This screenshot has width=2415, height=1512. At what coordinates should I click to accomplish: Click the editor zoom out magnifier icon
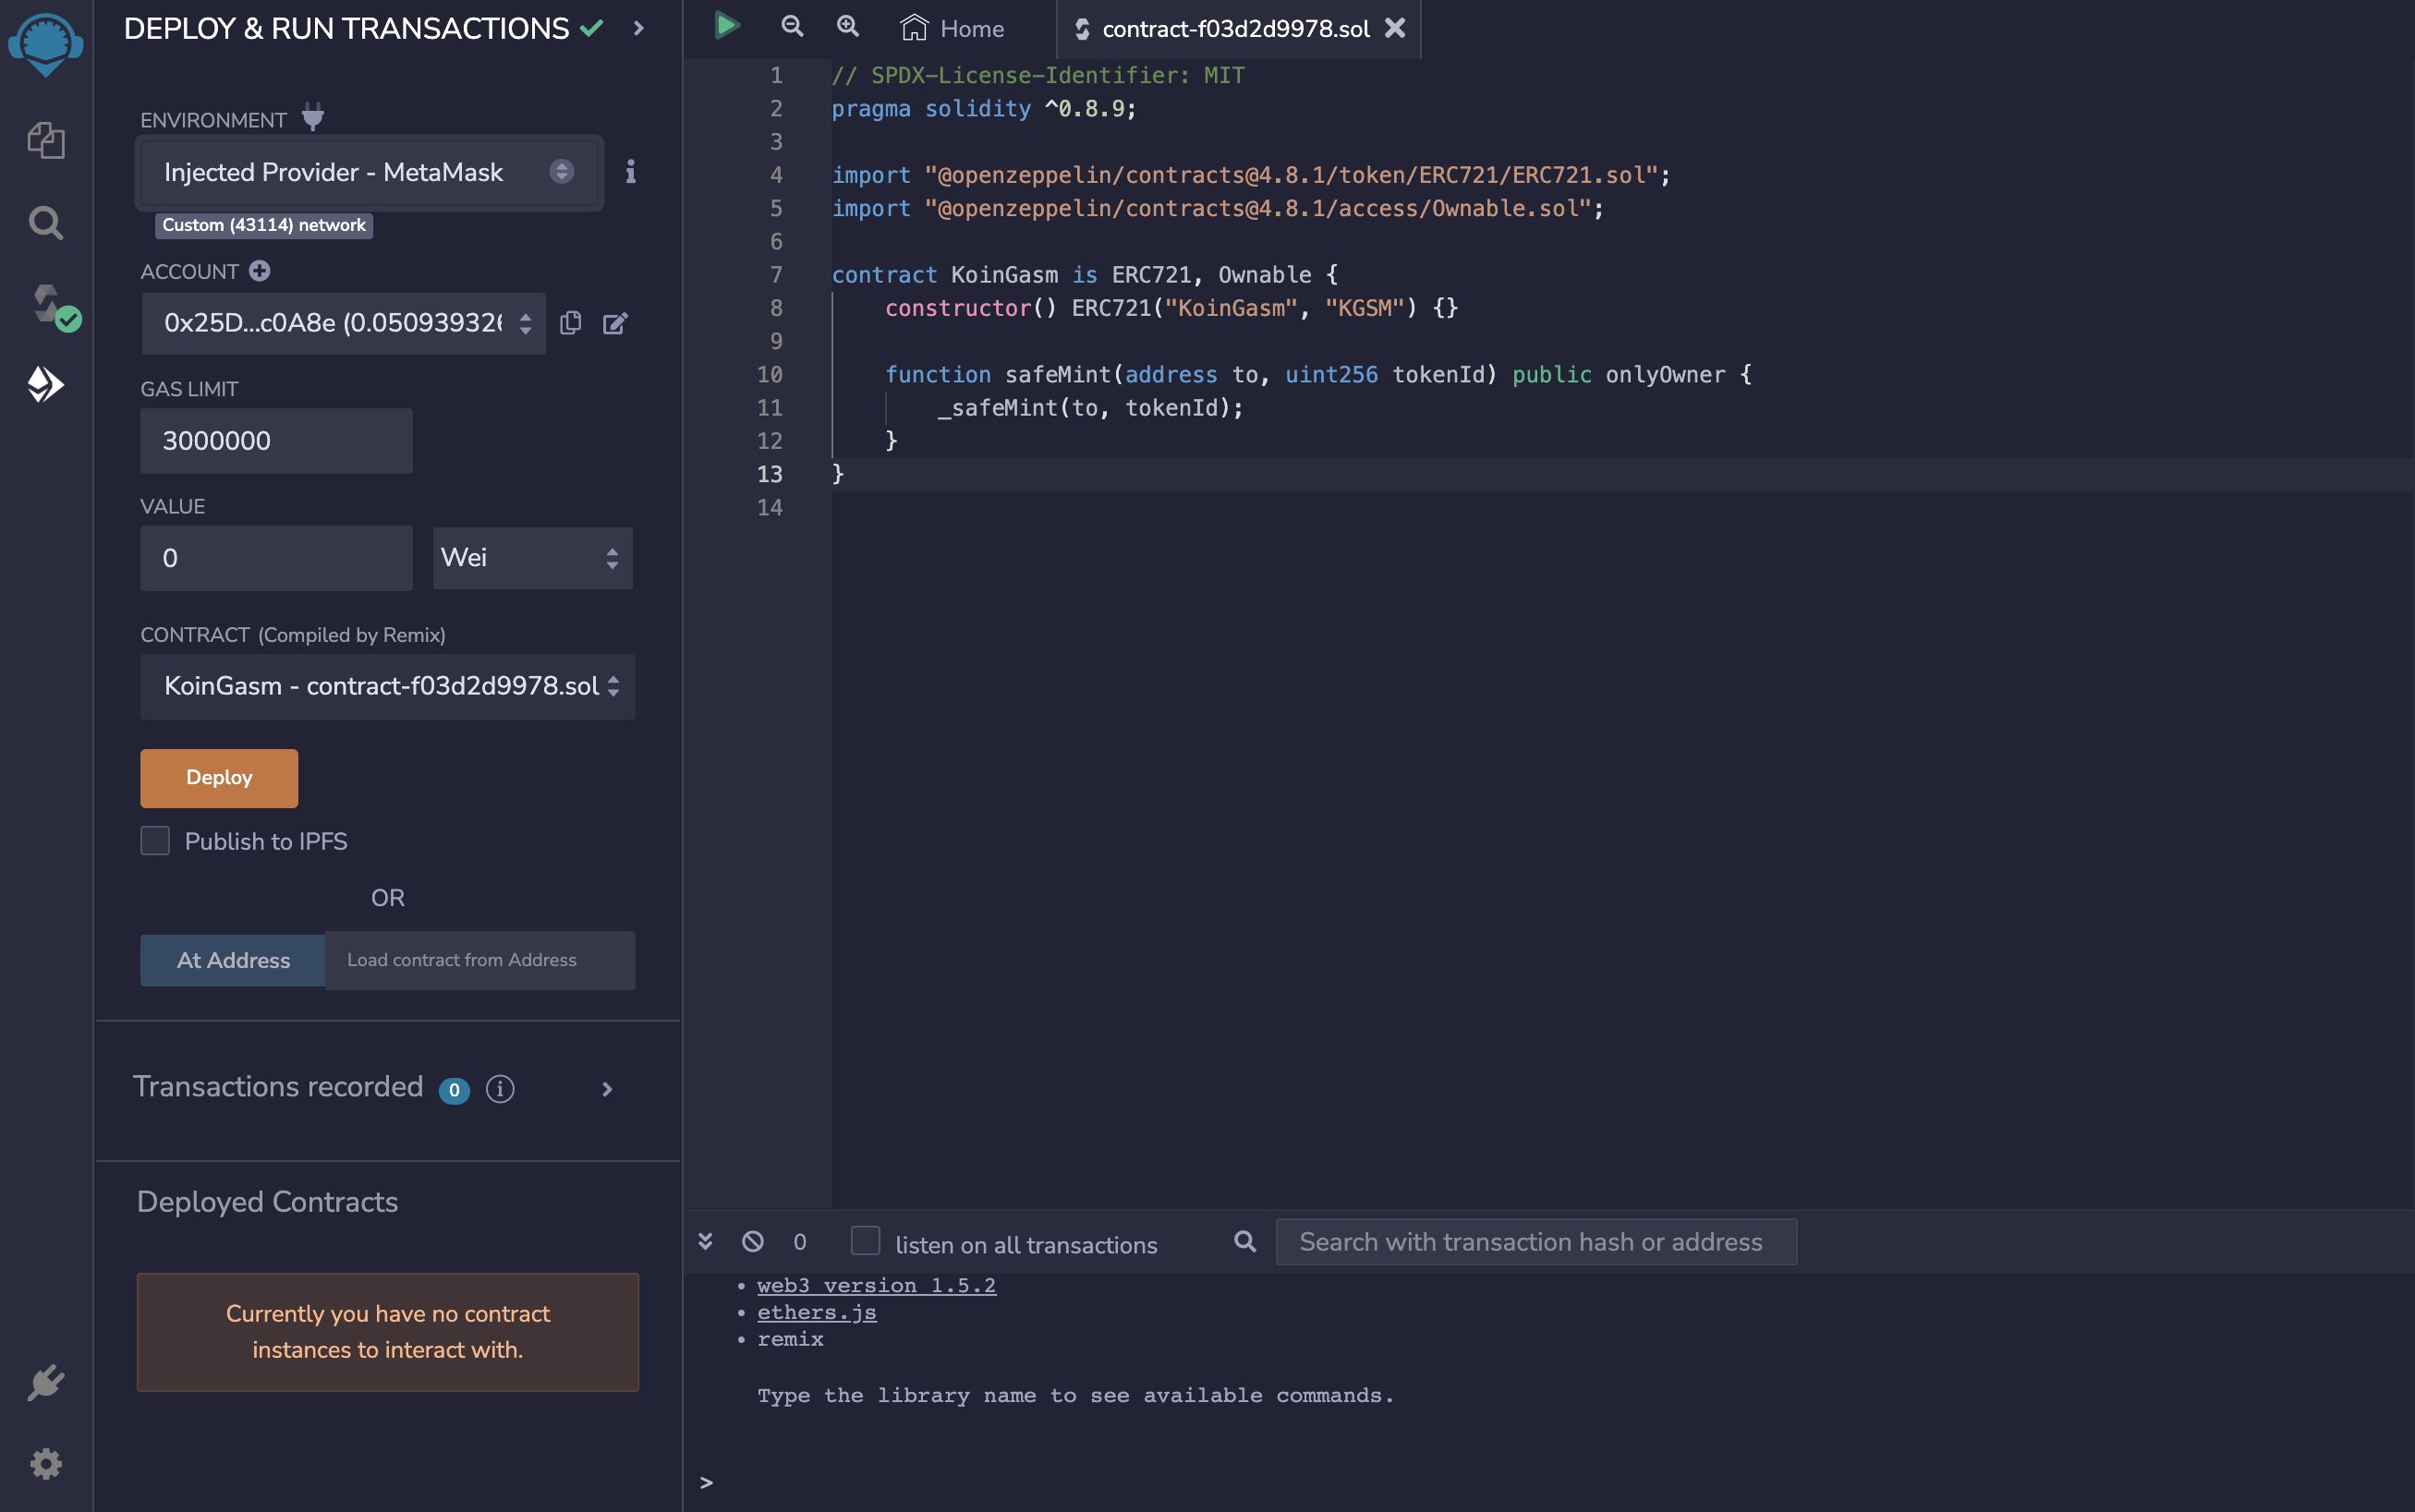(x=792, y=26)
